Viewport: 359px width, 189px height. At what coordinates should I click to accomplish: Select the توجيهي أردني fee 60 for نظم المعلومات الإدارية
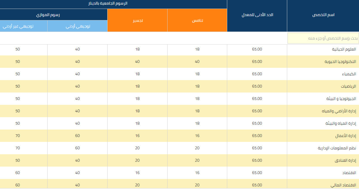pyautogui.click(x=78, y=148)
